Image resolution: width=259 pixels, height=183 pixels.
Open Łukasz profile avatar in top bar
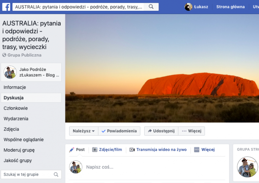pos(188,7)
